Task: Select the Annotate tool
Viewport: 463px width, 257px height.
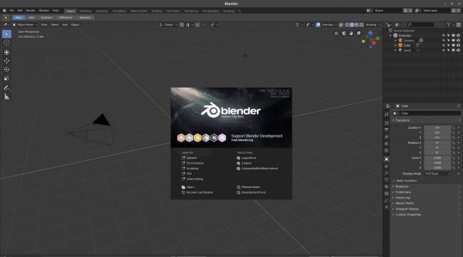Action: click(x=6, y=88)
